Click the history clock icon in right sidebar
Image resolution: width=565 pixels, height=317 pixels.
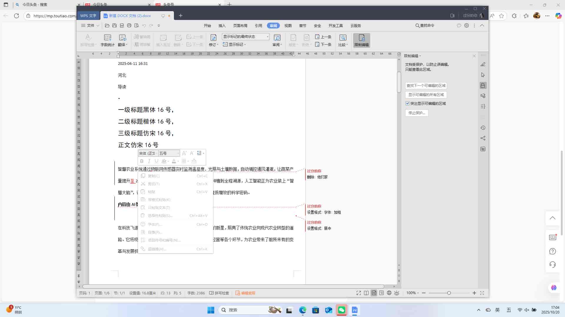pos(483,128)
